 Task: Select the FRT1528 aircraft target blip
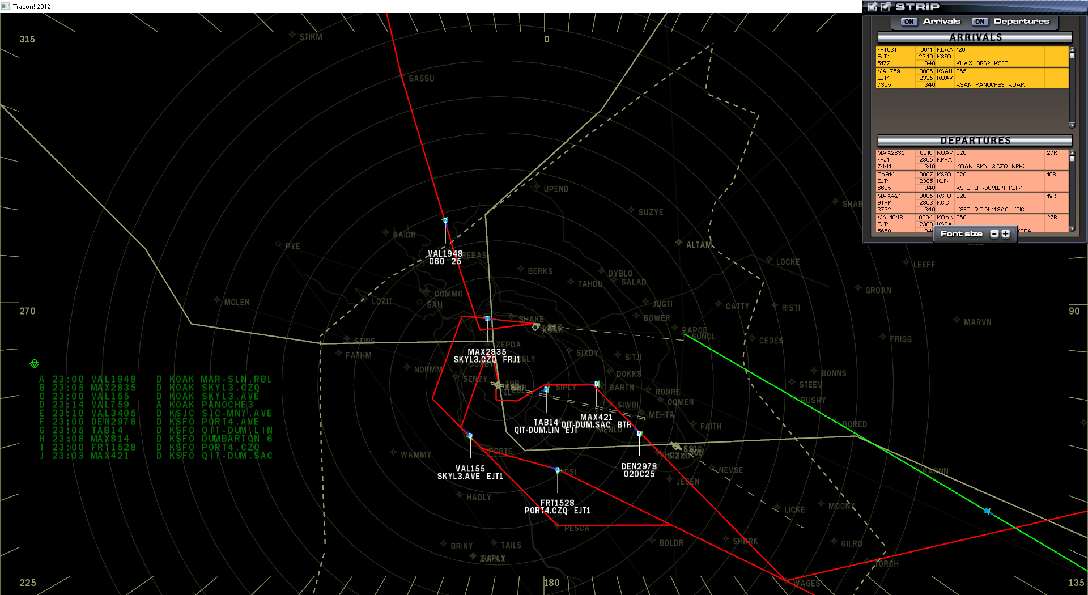click(558, 470)
